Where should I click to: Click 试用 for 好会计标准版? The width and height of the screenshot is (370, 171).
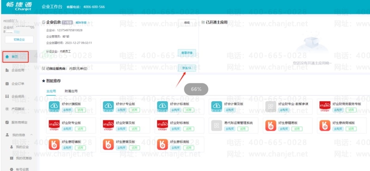(189, 110)
